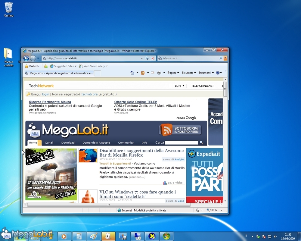301x241 pixels.
Task: Open the Home button dropdown arrow
Action: (x=137, y=73)
